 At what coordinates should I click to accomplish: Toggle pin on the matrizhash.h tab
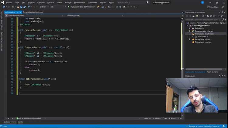[18, 12]
